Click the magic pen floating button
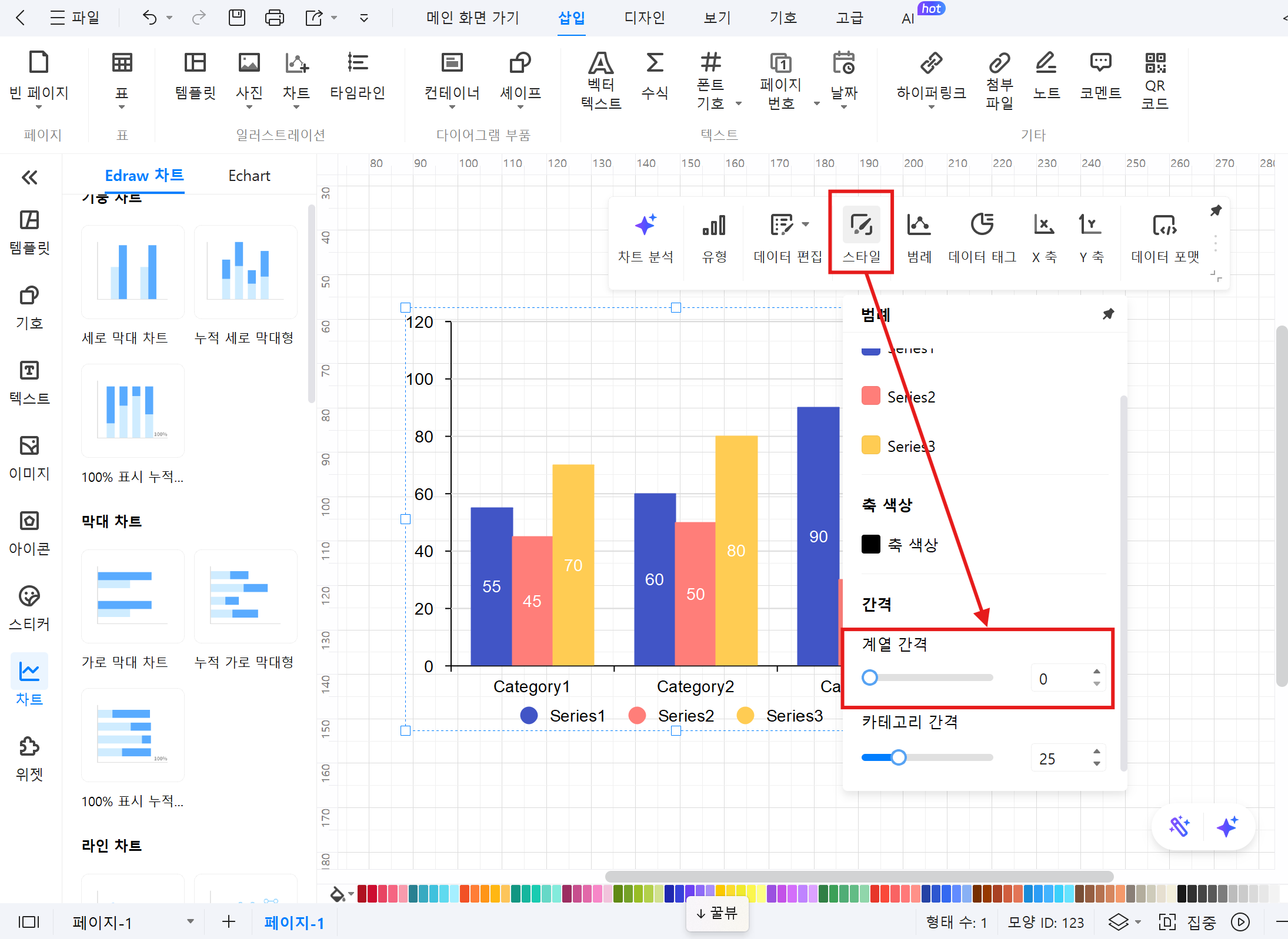Image resolution: width=1288 pixels, height=939 pixels. coord(1180,827)
